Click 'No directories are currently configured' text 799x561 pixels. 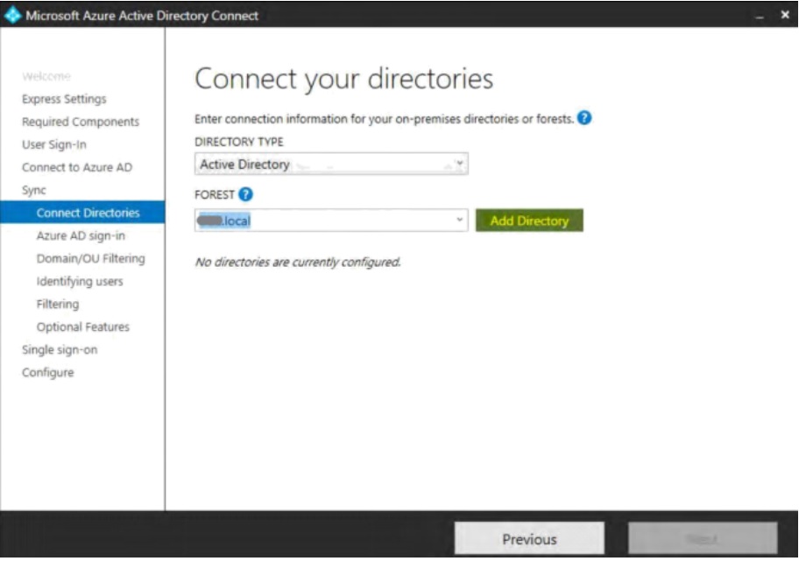[298, 263]
